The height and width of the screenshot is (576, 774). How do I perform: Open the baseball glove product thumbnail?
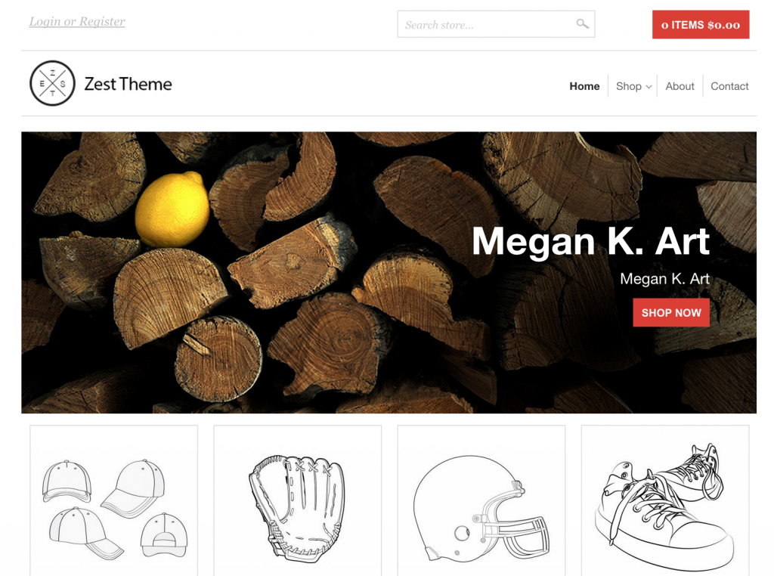(x=298, y=500)
